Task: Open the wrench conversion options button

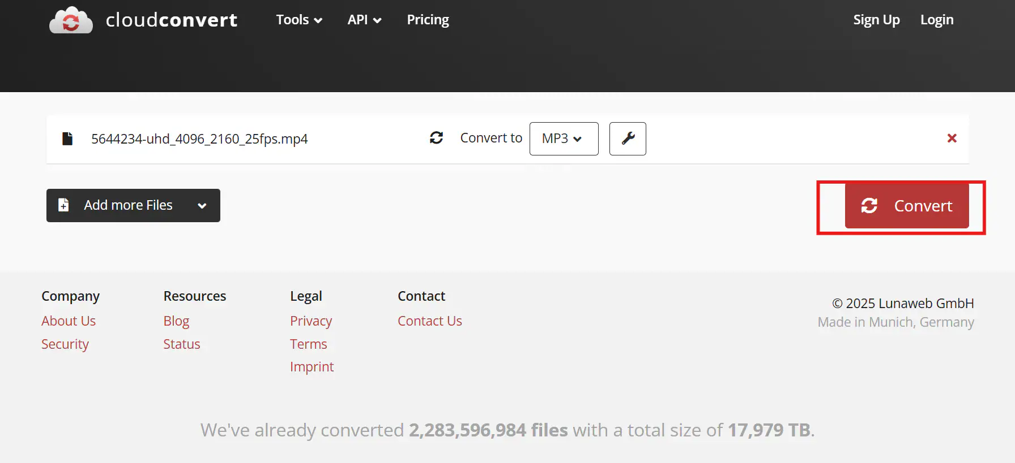Action: (x=628, y=139)
